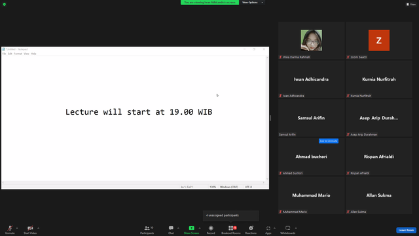The image size is (419, 236).
Task: Select Asep Arip Durahman's participant tile
Action: pos(379,118)
